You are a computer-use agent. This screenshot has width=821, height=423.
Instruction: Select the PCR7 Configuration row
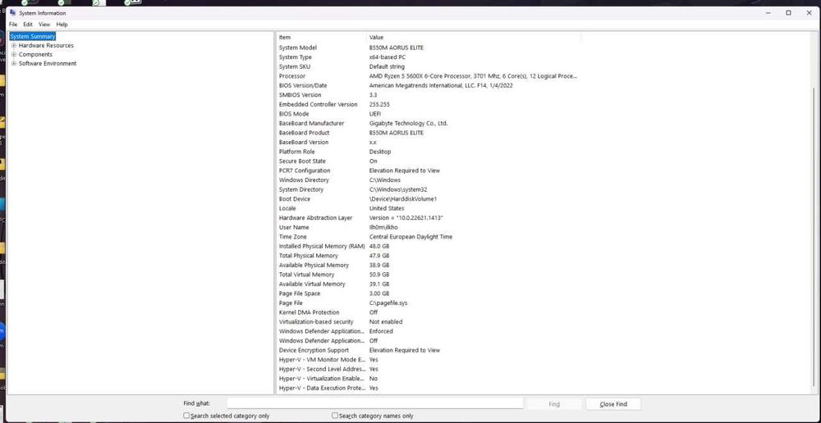coord(429,171)
